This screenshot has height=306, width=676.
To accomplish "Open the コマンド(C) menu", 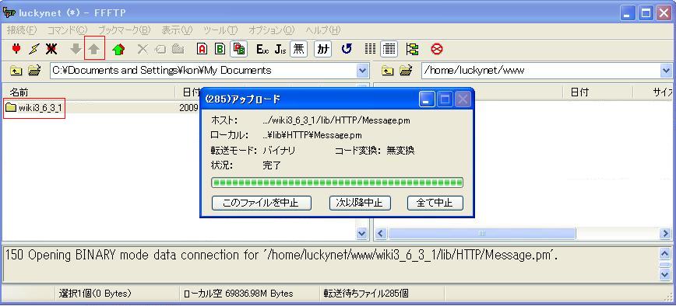I will (67, 30).
